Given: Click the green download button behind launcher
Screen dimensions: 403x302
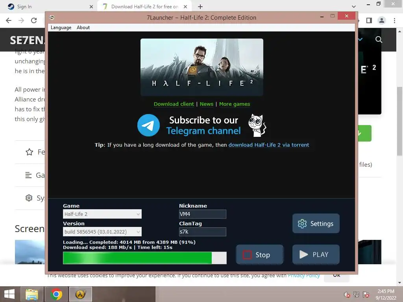Looking at the screenshot, I should (x=365, y=133).
